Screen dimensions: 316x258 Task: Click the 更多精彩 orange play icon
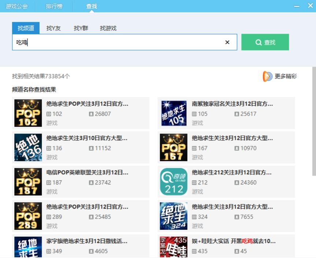point(268,76)
